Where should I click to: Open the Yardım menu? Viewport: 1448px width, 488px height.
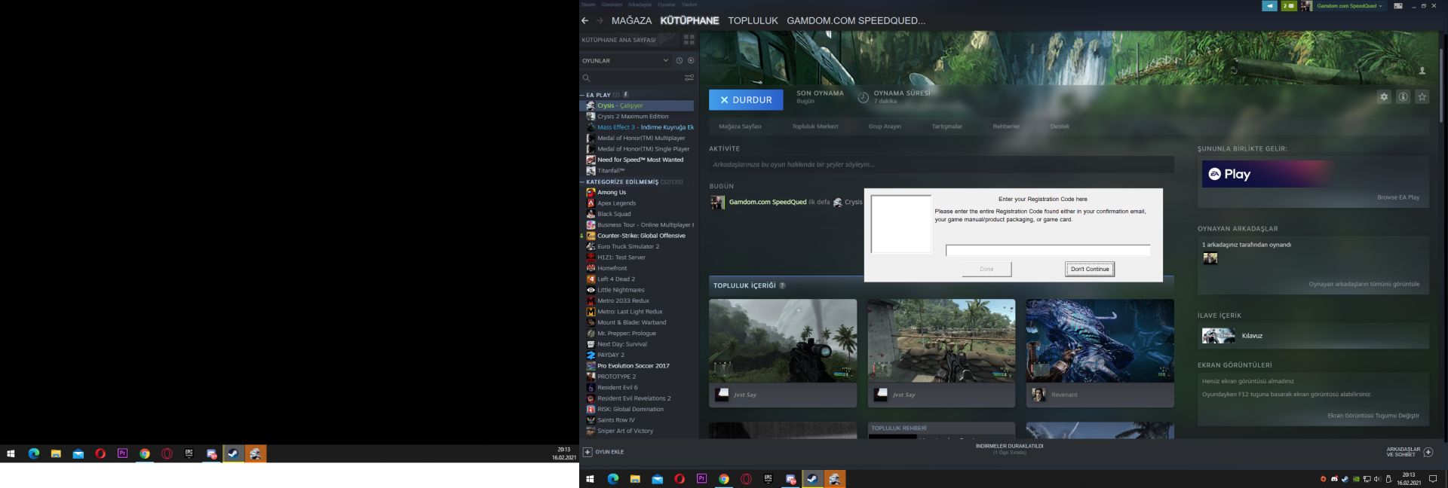click(x=689, y=5)
